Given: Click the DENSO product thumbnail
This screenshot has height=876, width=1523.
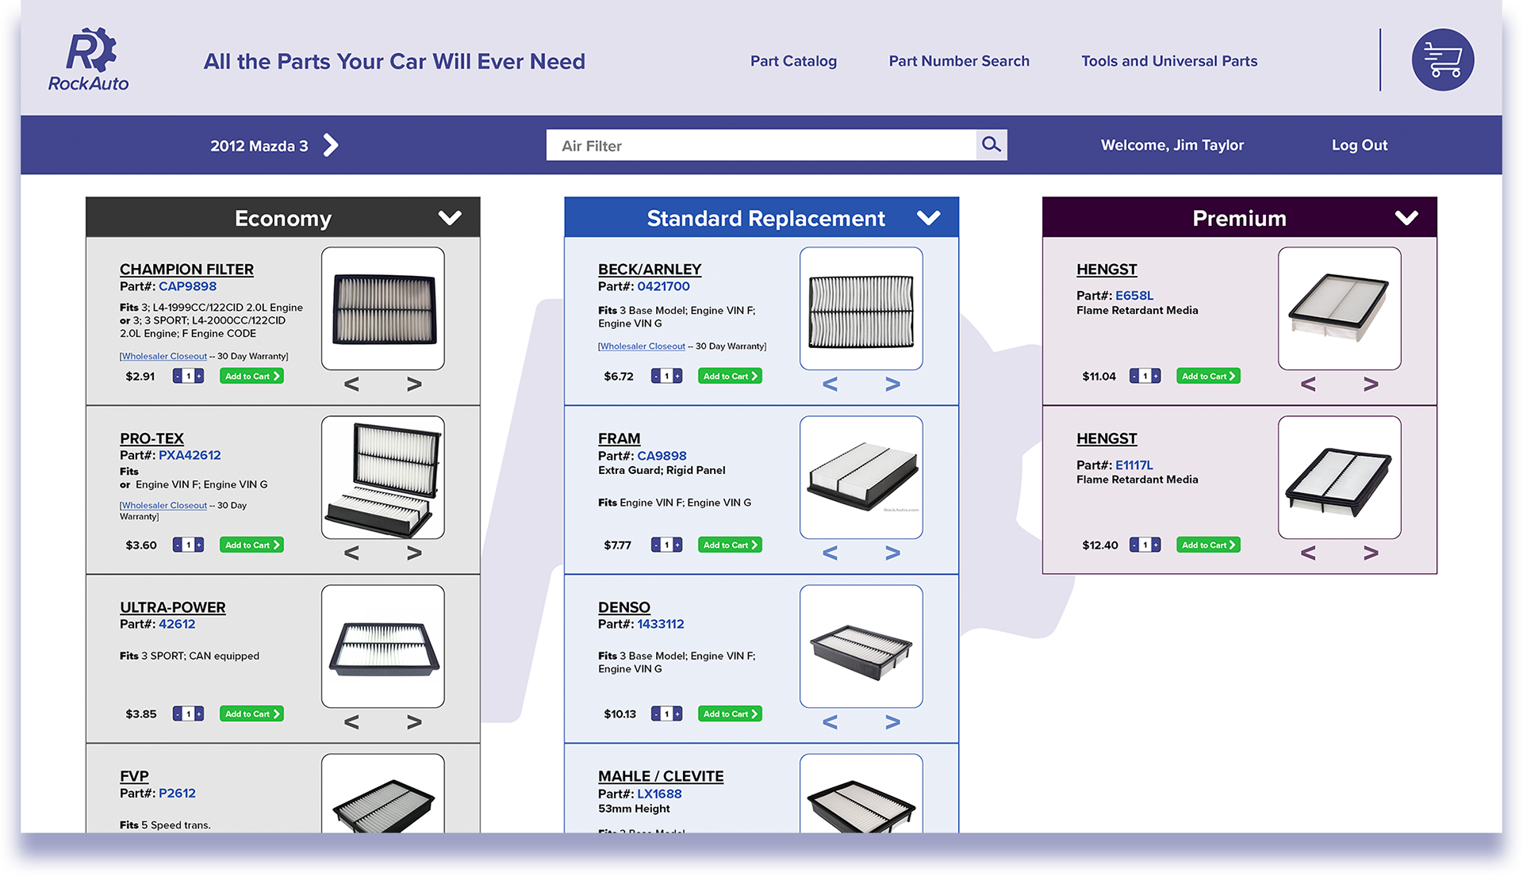Looking at the screenshot, I should coord(861,646).
